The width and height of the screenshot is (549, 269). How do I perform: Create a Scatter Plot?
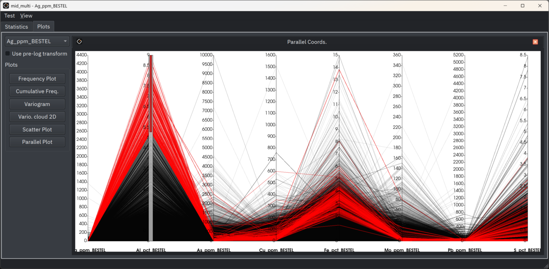[x=37, y=129]
